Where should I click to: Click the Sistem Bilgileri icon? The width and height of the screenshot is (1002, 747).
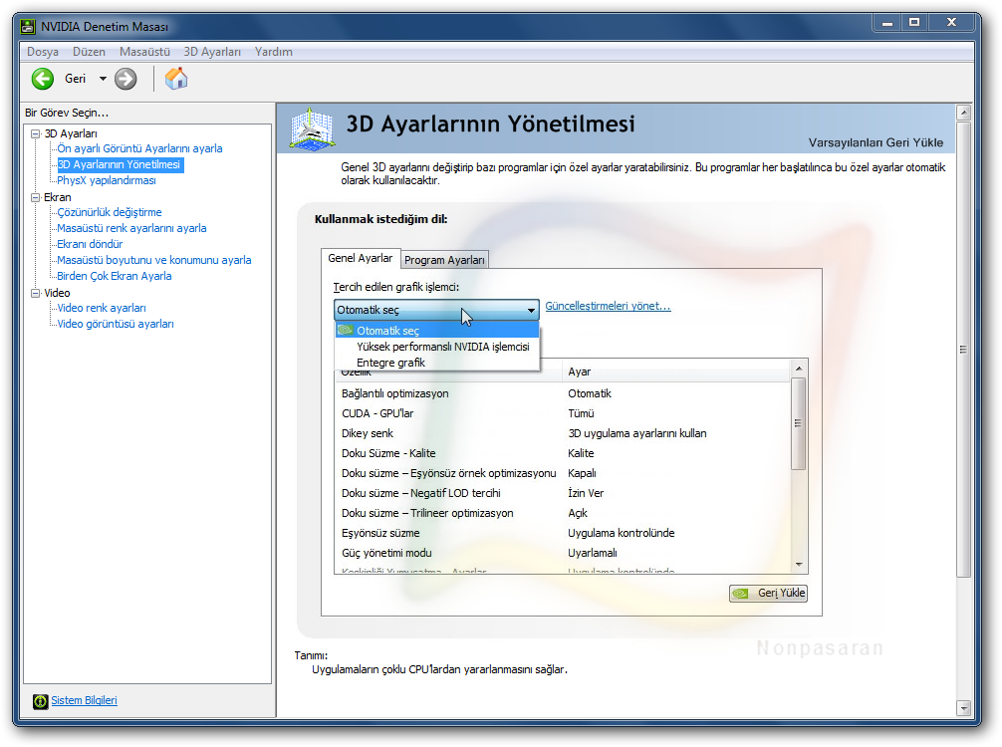(40, 701)
